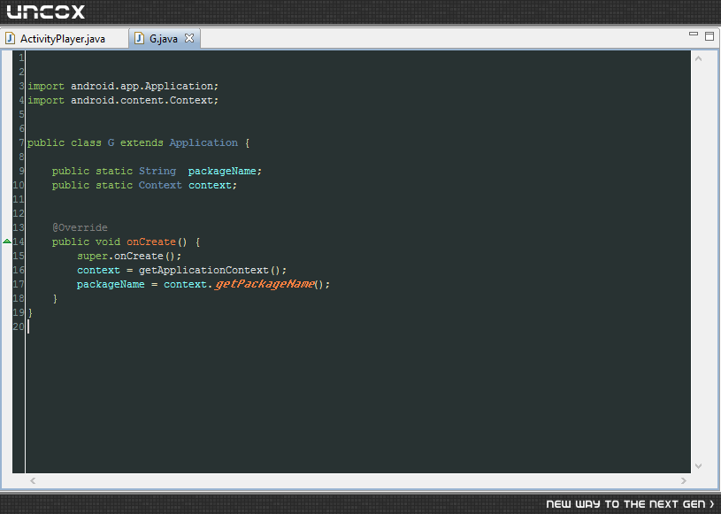Click the override marker at line 14
The height and width of the screenshot is (514, 721).
(x=7, y=242)
